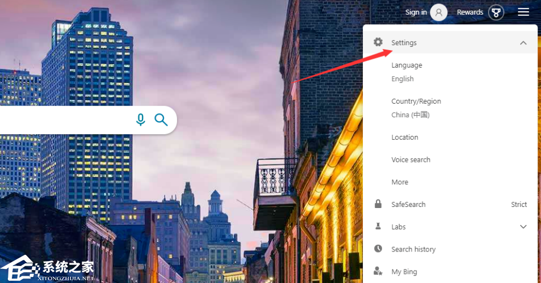Expand the Labs section chevron
The width and height of the screenshot is (541, 283).
[x=523, y=227]
